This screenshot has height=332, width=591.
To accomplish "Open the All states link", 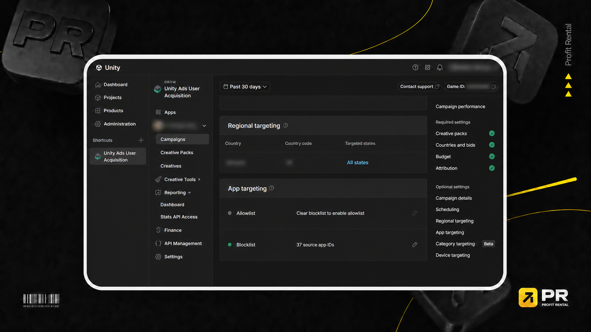I will coord(357,162).
